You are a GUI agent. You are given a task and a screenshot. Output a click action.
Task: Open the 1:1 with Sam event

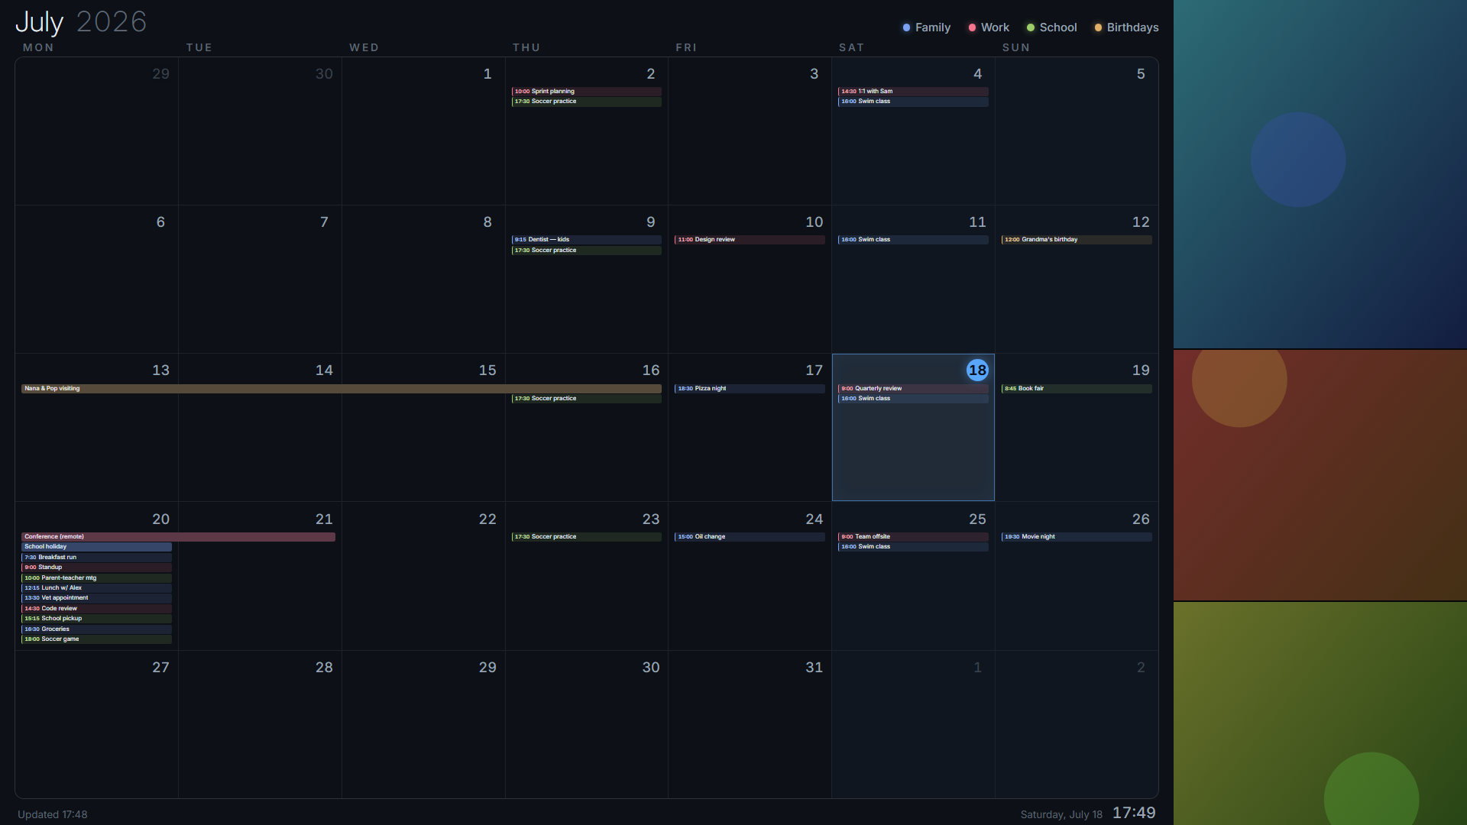[913, 91]
